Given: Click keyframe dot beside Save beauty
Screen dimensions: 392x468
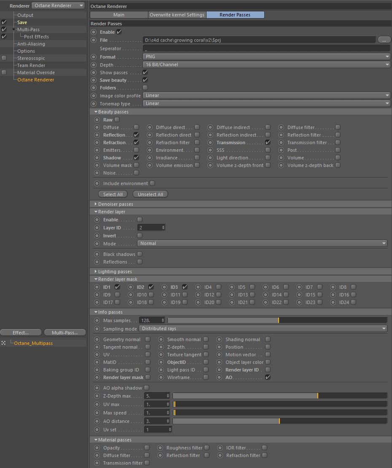Looking at the screenshot, I should click(94, 80).
